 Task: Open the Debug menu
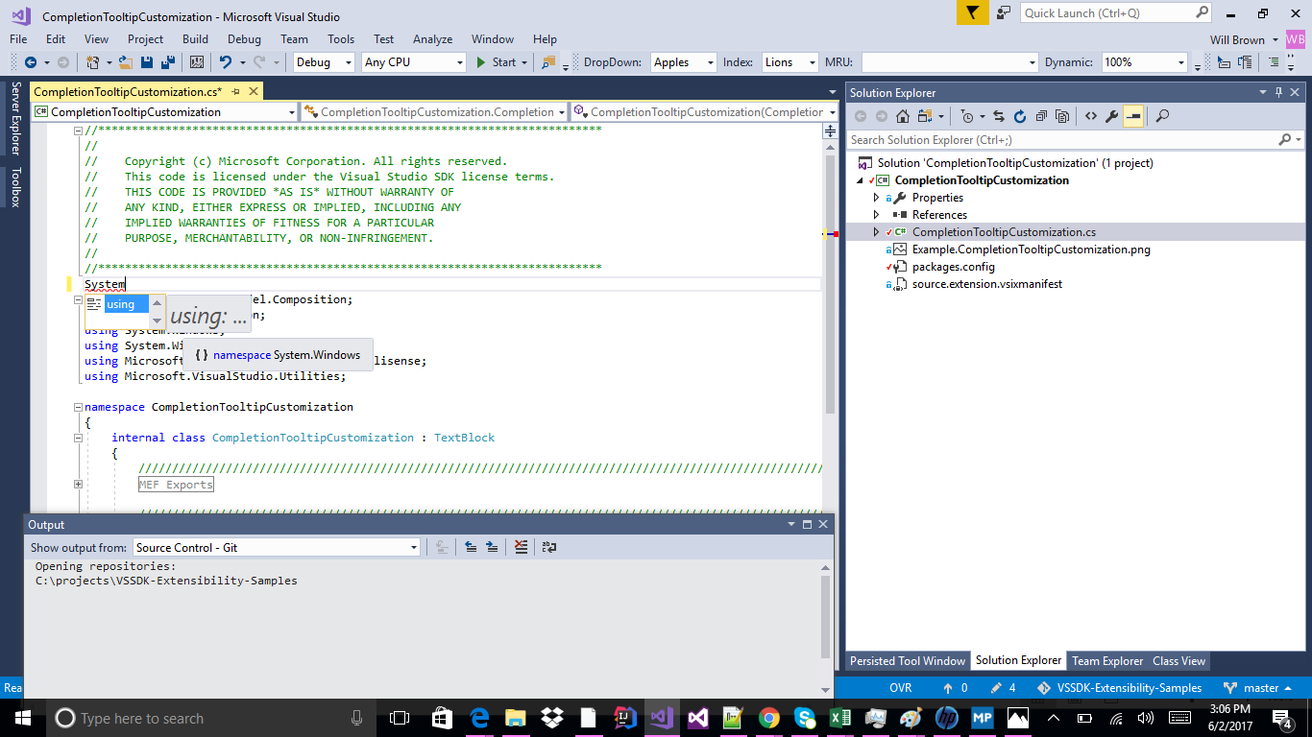244,39
